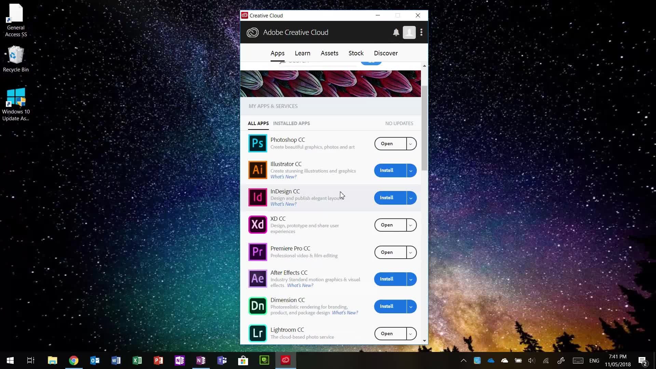The height and width of the screenshot is (369, 656).
Task: Switch to the INSTALLED APPS filter
Action: 292,123
